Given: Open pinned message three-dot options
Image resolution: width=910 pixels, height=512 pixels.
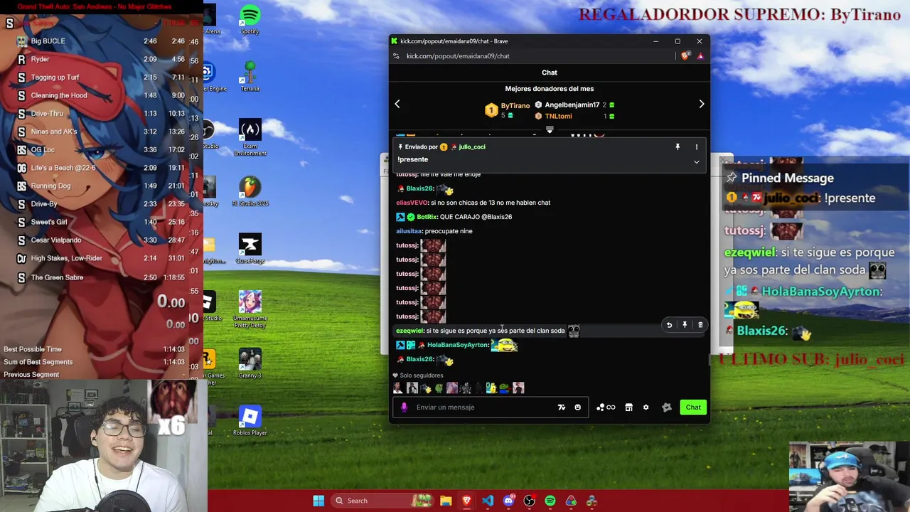Looking at the screenshot, I should tap(697, 147).
